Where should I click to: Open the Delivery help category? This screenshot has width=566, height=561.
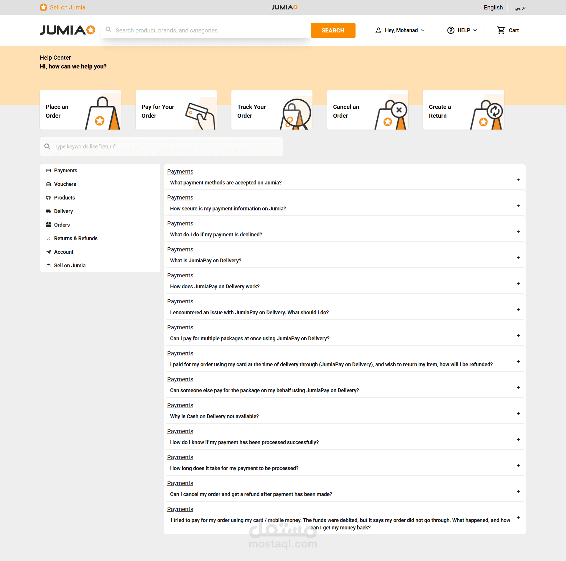pyautogui.click(x=63, y=211)
